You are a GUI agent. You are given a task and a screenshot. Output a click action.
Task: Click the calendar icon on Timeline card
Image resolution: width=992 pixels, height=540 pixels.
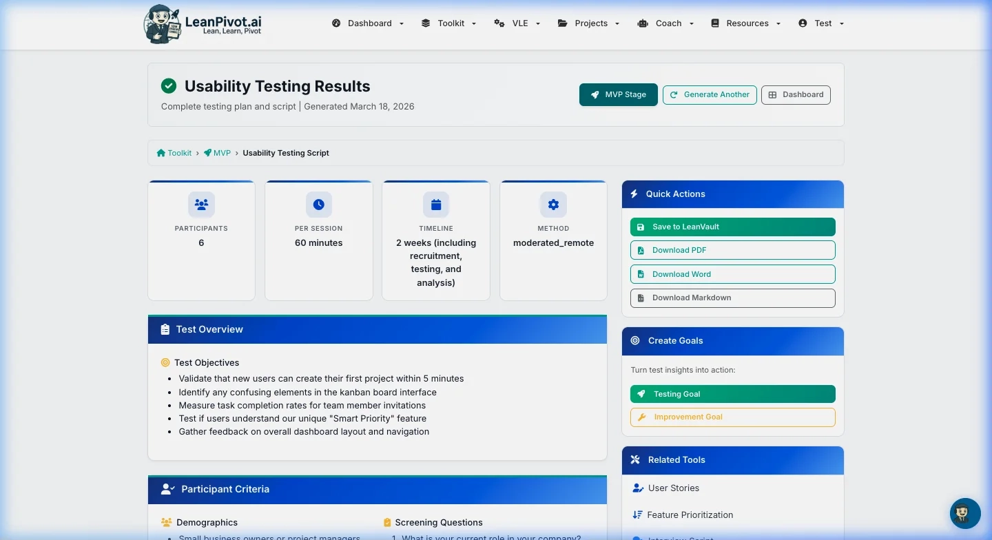(x=436, y=204)
